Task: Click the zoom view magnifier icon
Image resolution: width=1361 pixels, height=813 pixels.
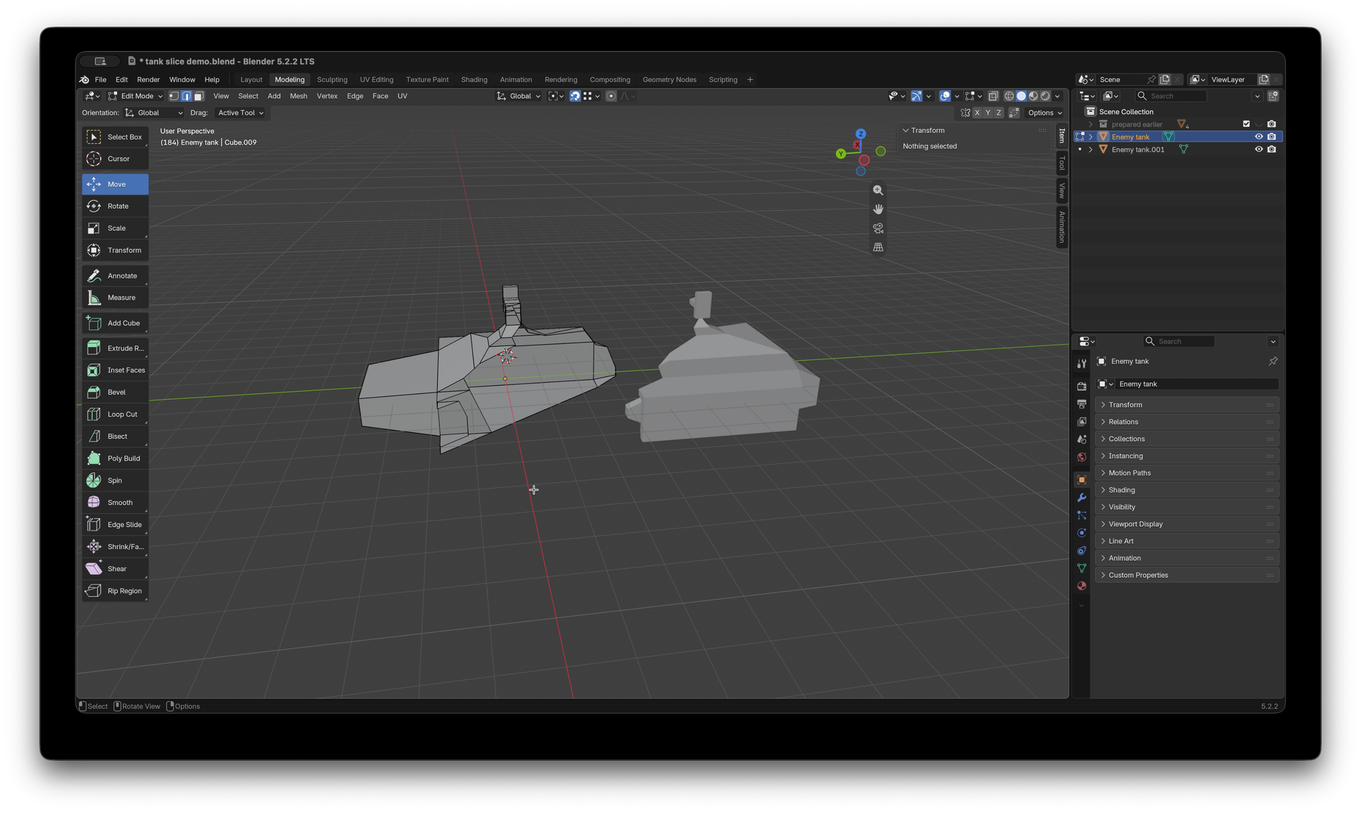Action: tap(878, 190)
